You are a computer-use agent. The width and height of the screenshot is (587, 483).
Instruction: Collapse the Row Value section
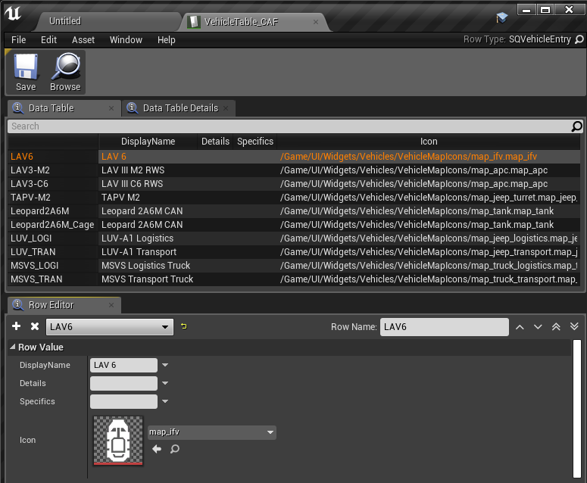[x=13, y=347]
